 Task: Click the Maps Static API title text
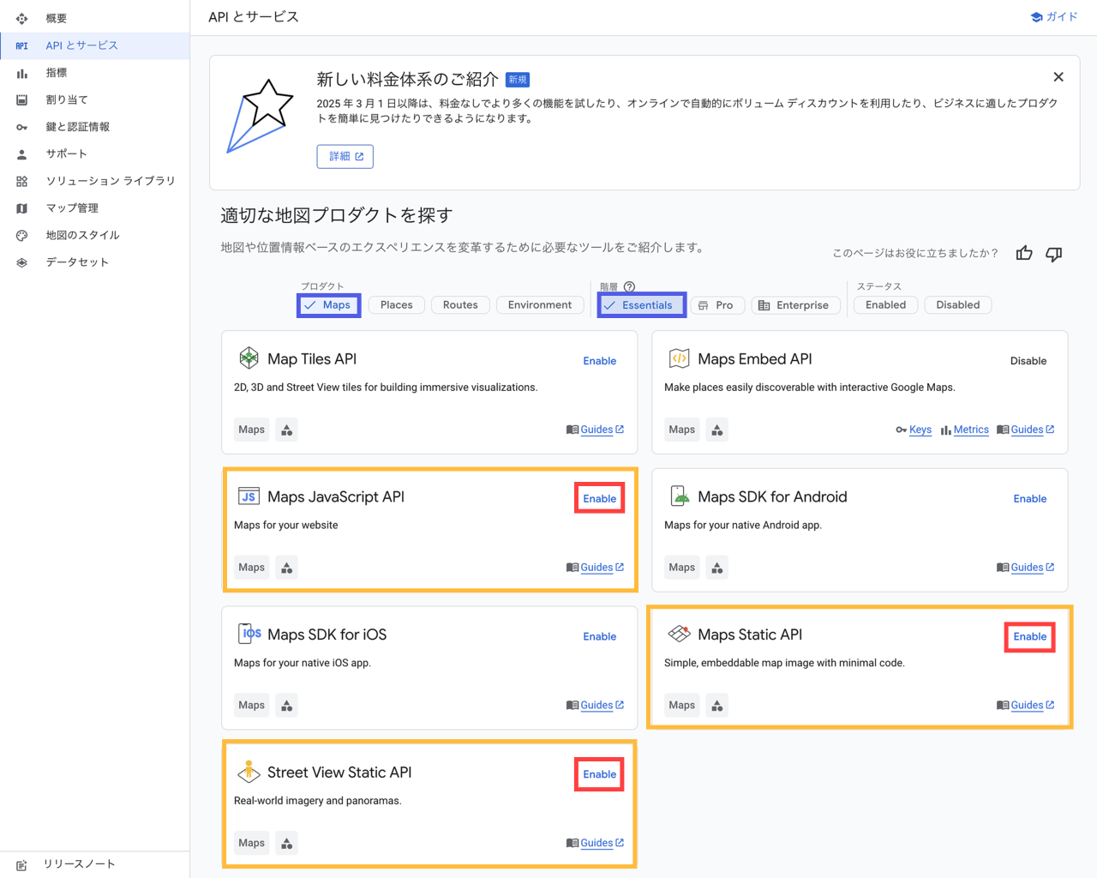pos(750,634)
